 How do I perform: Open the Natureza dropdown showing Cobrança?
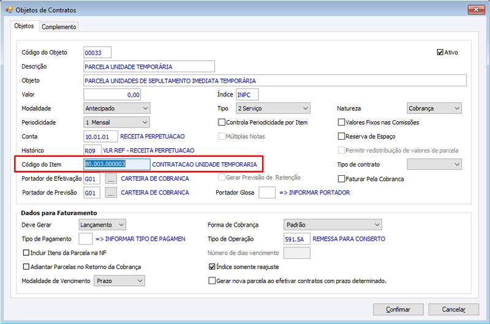[434, 108]
